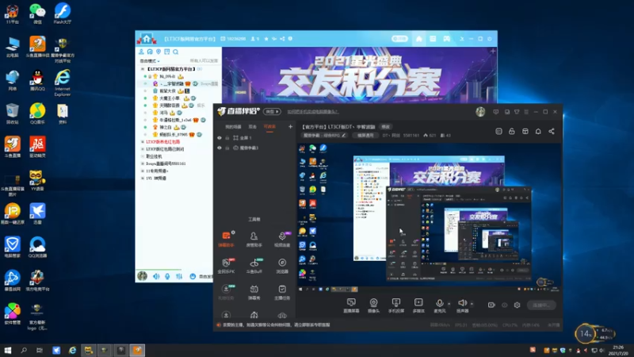Click the share icon in 直播伴侣 header
The image size is (634, 357).
pos(551,131)
